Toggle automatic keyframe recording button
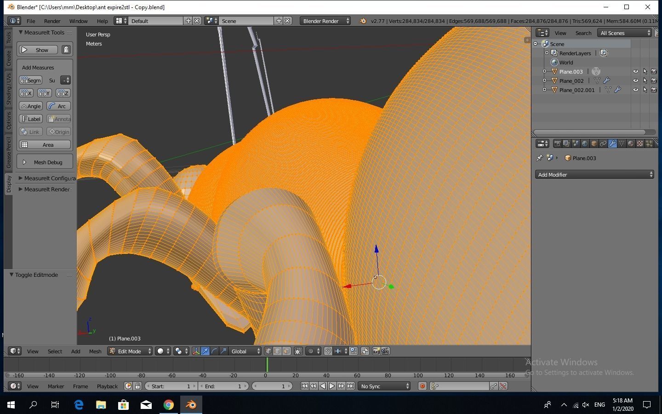The height and width of the screenshot is (414, 662). (x=422, y=386)
